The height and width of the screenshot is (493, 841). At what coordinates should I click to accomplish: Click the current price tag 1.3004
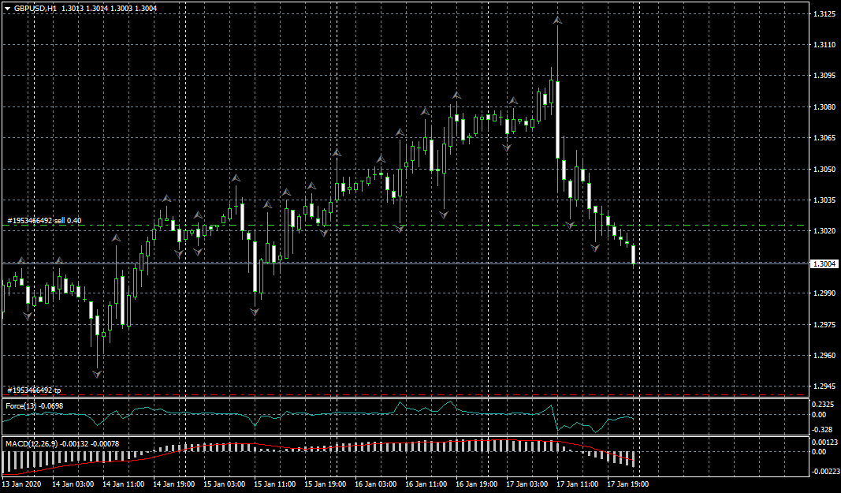[824, 264]
